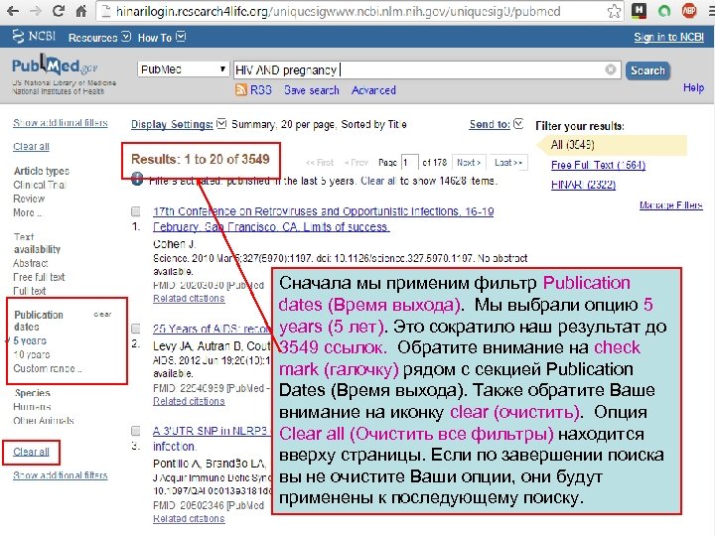
Task: Tick checkbox for result 3 NLRP3 article
Action: pos(136,431)
